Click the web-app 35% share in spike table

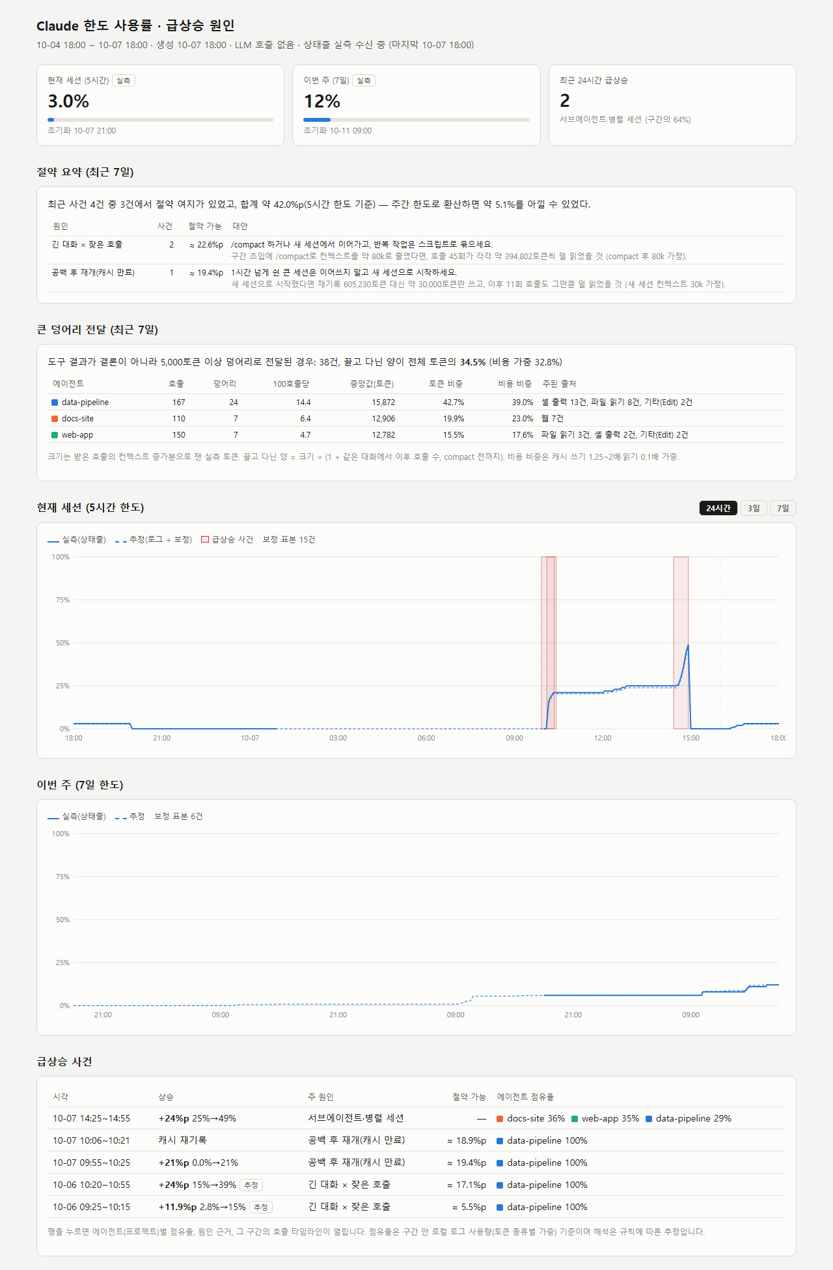click(605, 1118)
